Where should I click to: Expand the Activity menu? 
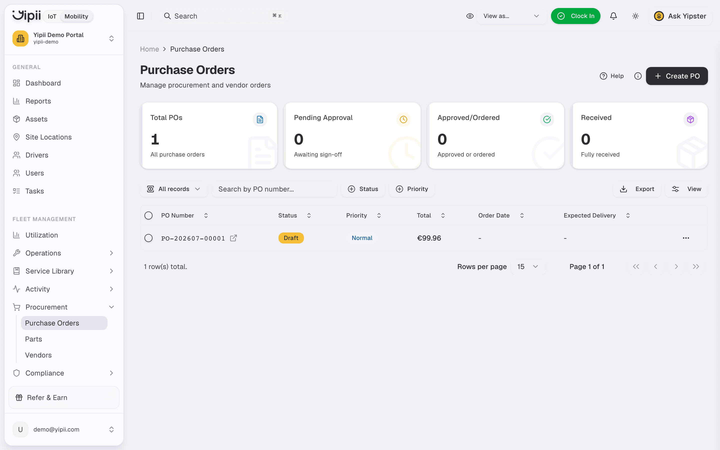(64, 289)
